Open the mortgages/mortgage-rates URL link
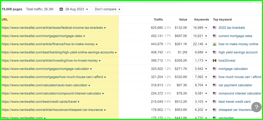 click(x=42, y=36)
